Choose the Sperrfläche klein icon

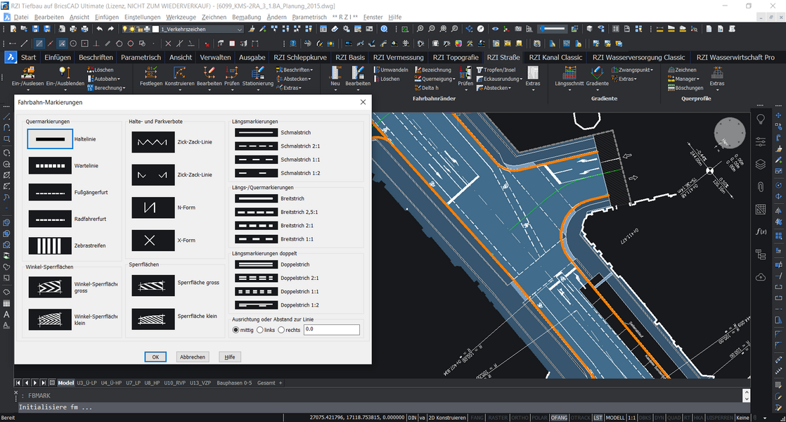[153, 319]
